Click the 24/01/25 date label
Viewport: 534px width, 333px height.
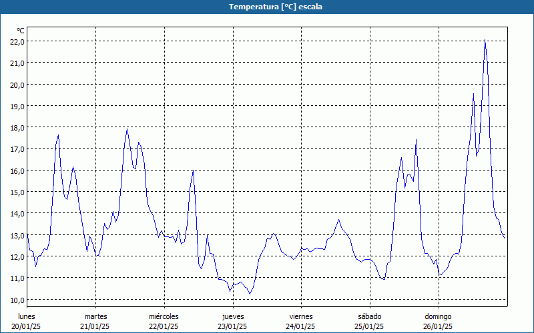301,326
